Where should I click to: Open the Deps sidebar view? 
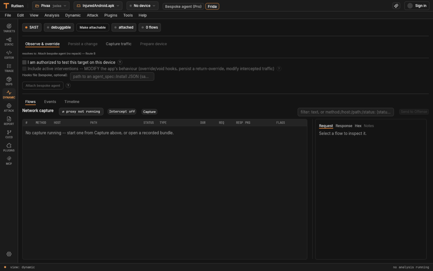point(9,81)
